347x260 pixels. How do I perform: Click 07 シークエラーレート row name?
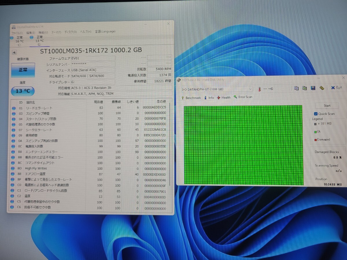tap(39, 130)
